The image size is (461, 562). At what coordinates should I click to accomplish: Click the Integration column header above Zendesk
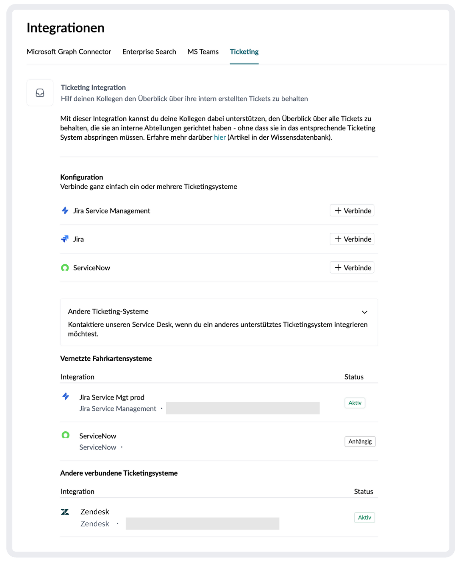pyautogui.click(x=78, y=491)
